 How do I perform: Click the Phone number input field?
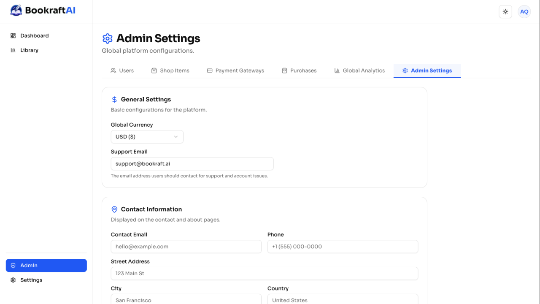pyautogui.click(x=343, y=247)
